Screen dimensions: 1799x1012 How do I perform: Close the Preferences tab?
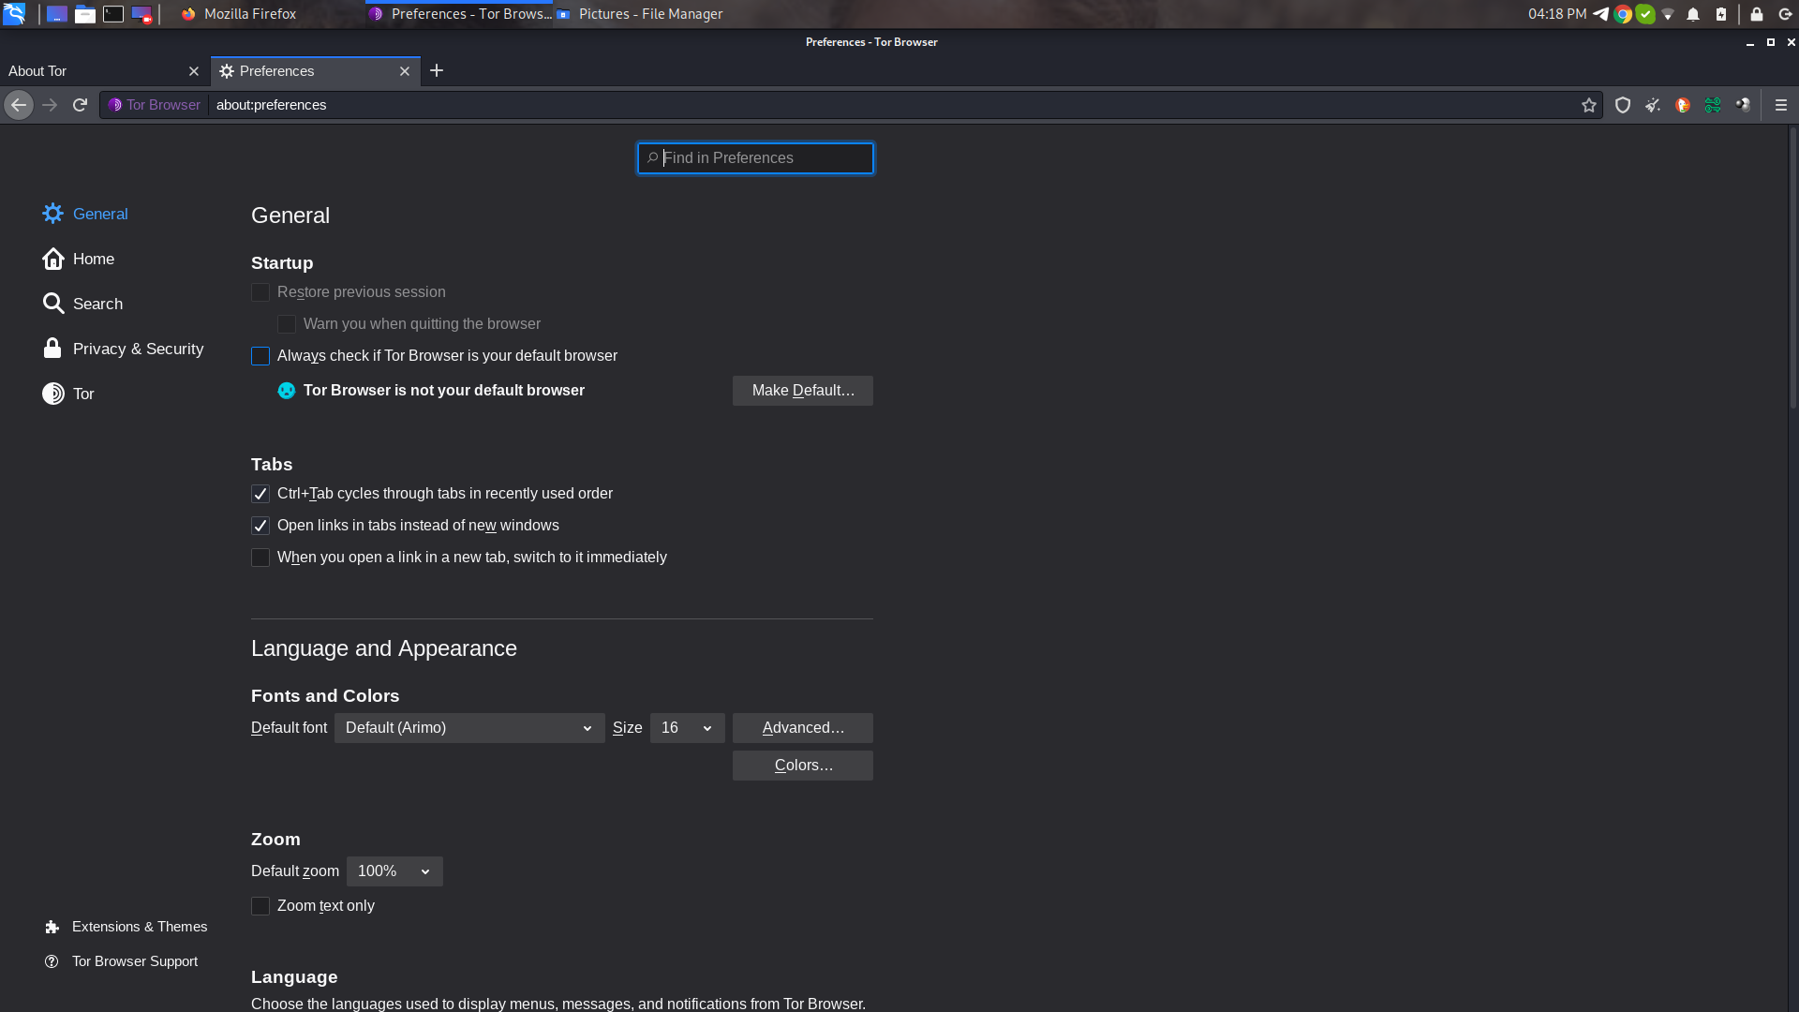pos(405,71)
